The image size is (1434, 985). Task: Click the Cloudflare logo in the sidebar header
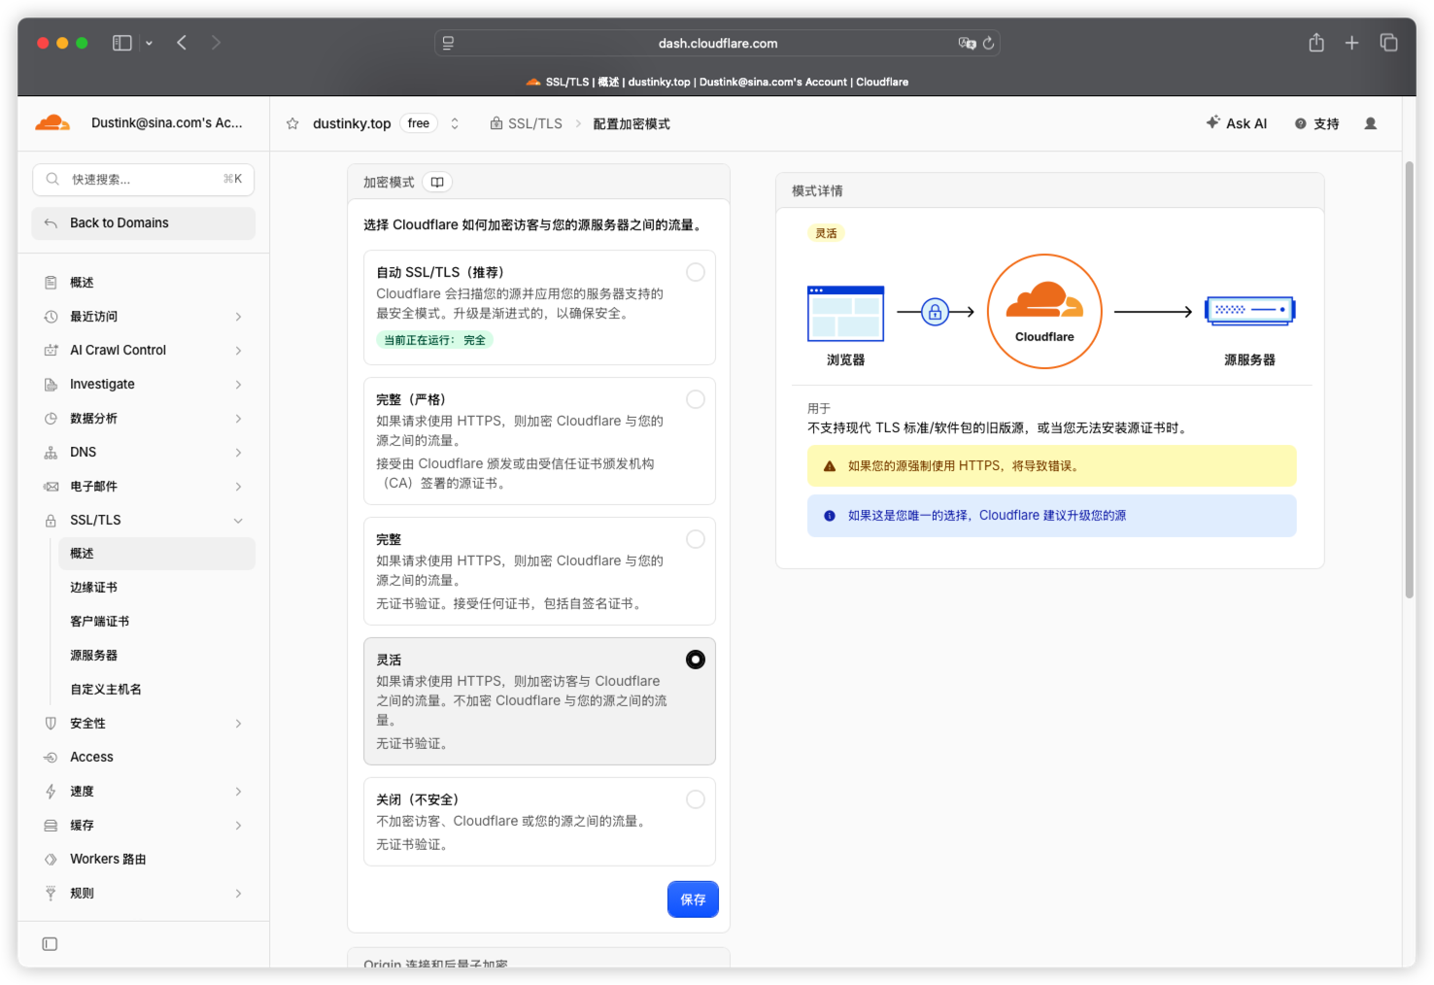[x=52, y=122]
